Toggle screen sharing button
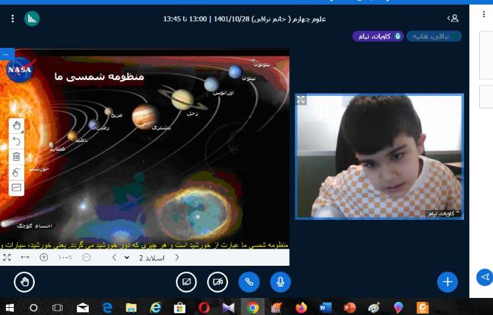493x315 pixels. pos(187,282)
